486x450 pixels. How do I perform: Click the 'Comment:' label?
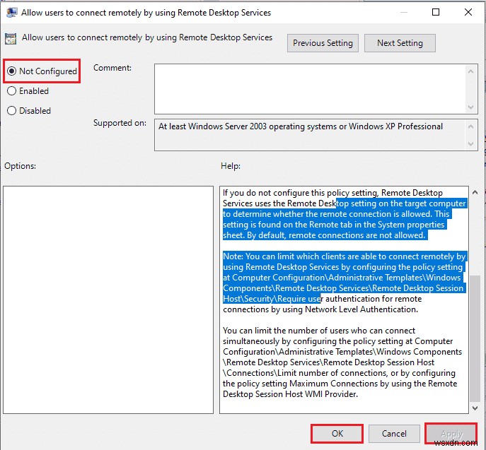tap(112, 68)
